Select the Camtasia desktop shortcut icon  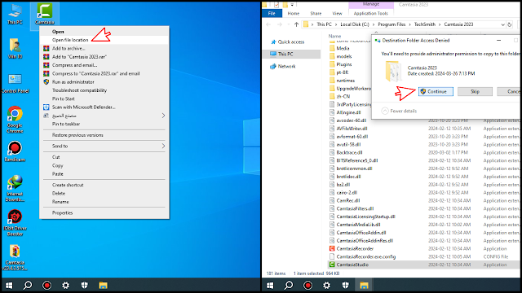click(44, 14)
